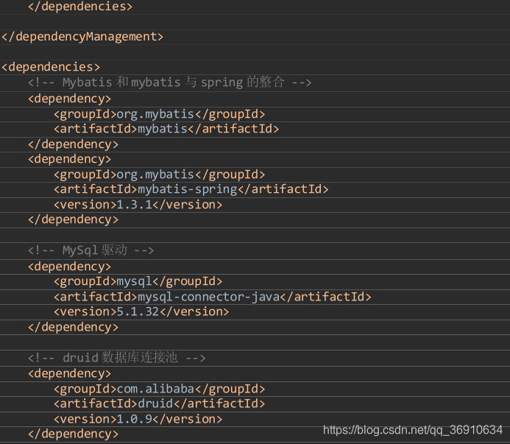The width and height of the screenshot is (510, 444).
Task: Select the closing </dependencies> tag line
Action: (80, 6)
